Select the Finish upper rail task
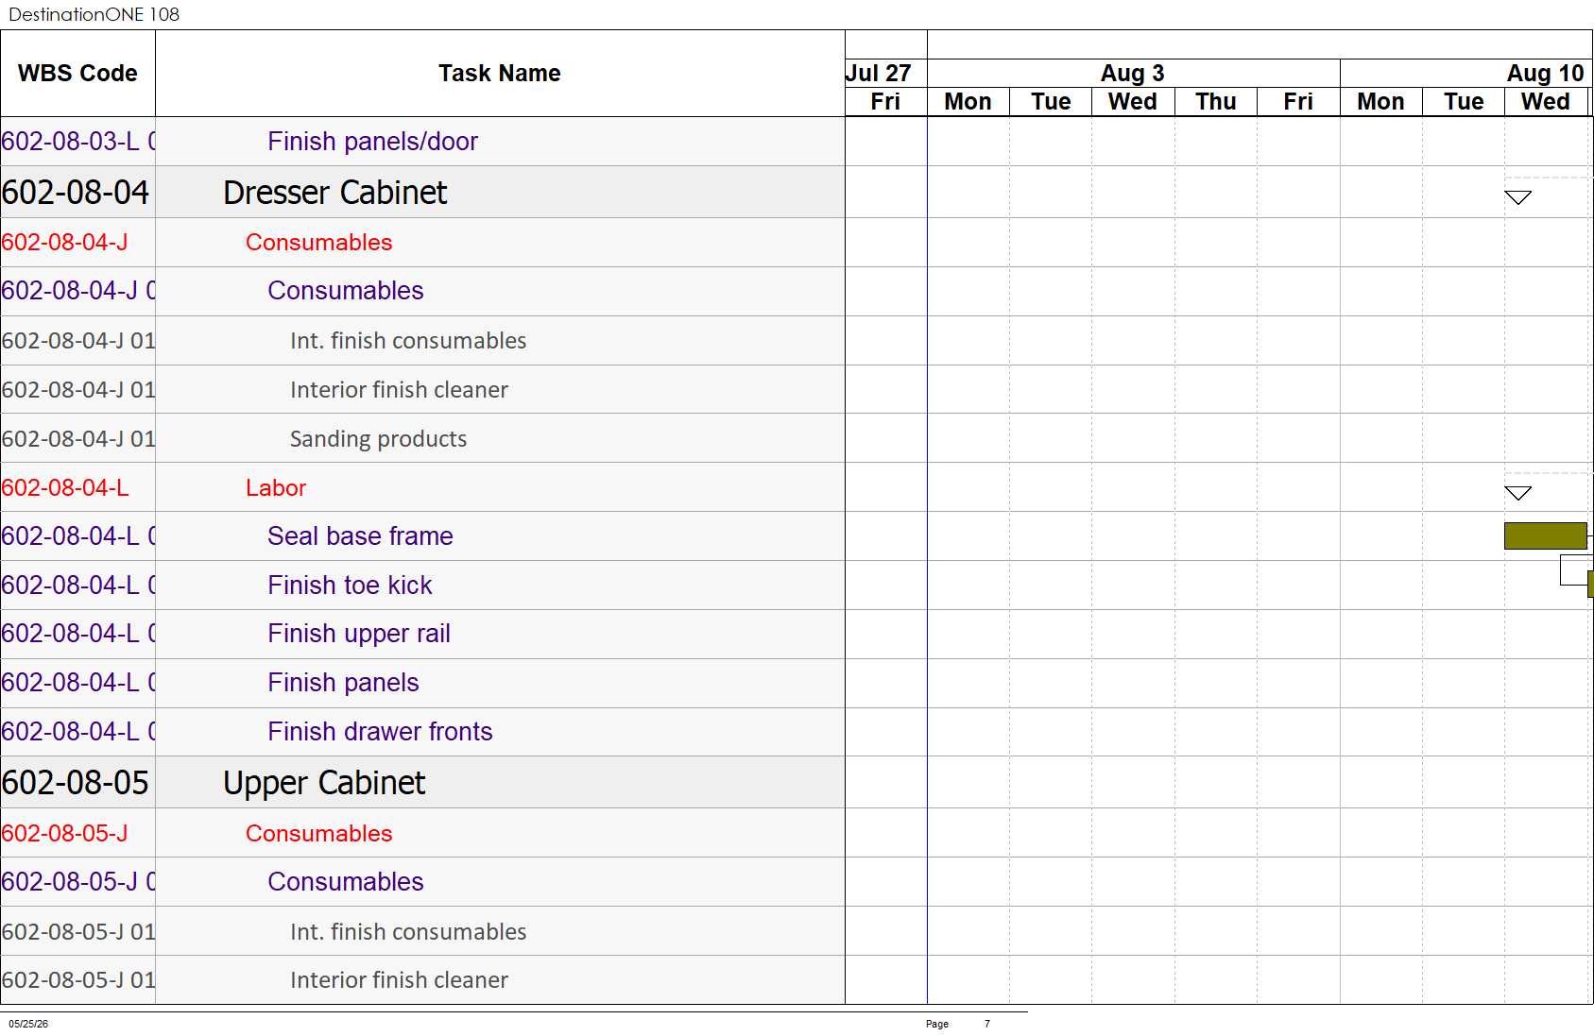Image resolution: width=1594 pixels, height=1036 pixels. coord(359,634)
